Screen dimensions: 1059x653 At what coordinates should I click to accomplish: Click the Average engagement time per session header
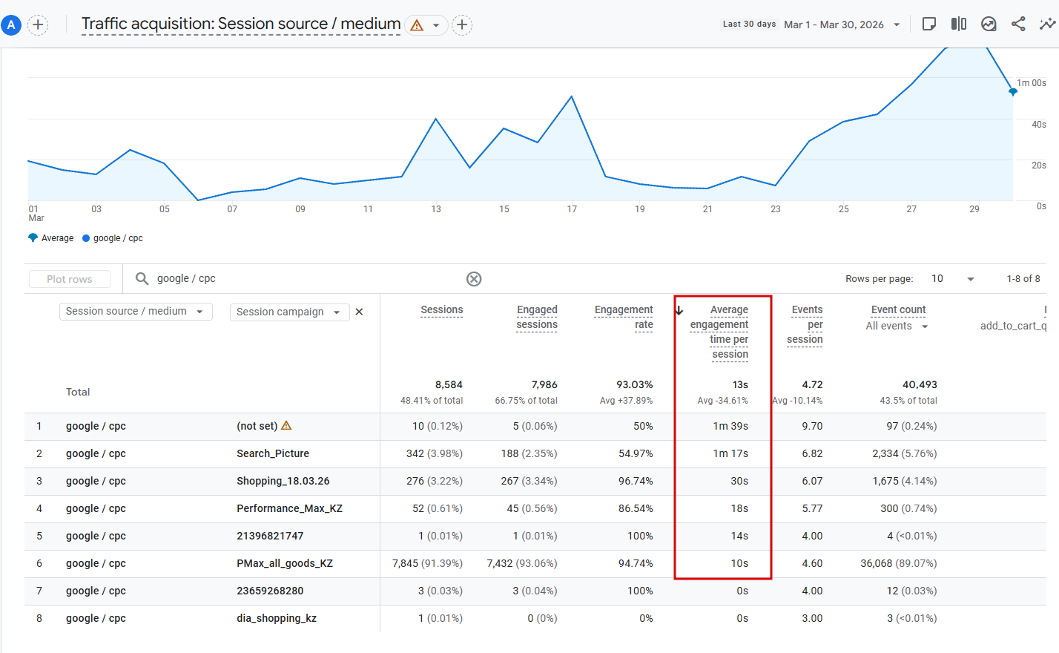(719, 332)
